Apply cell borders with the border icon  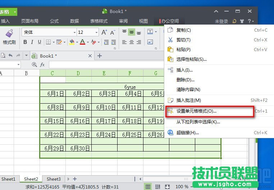48,42
